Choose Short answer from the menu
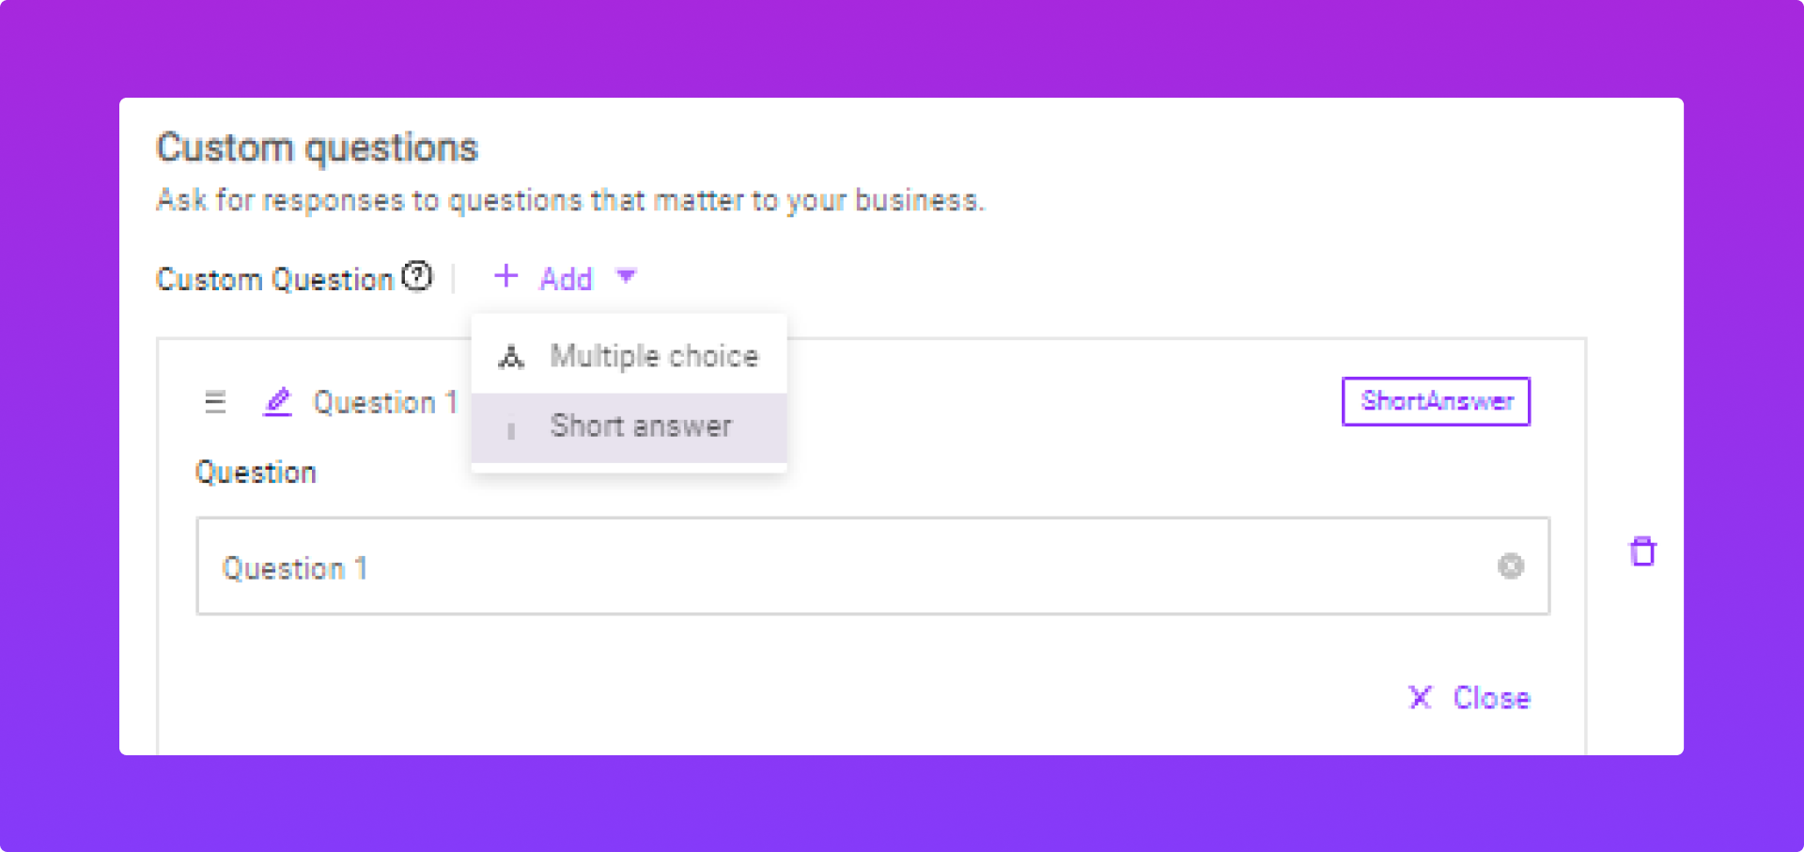The image size is (1804, 852). click(x=641, y=426)
